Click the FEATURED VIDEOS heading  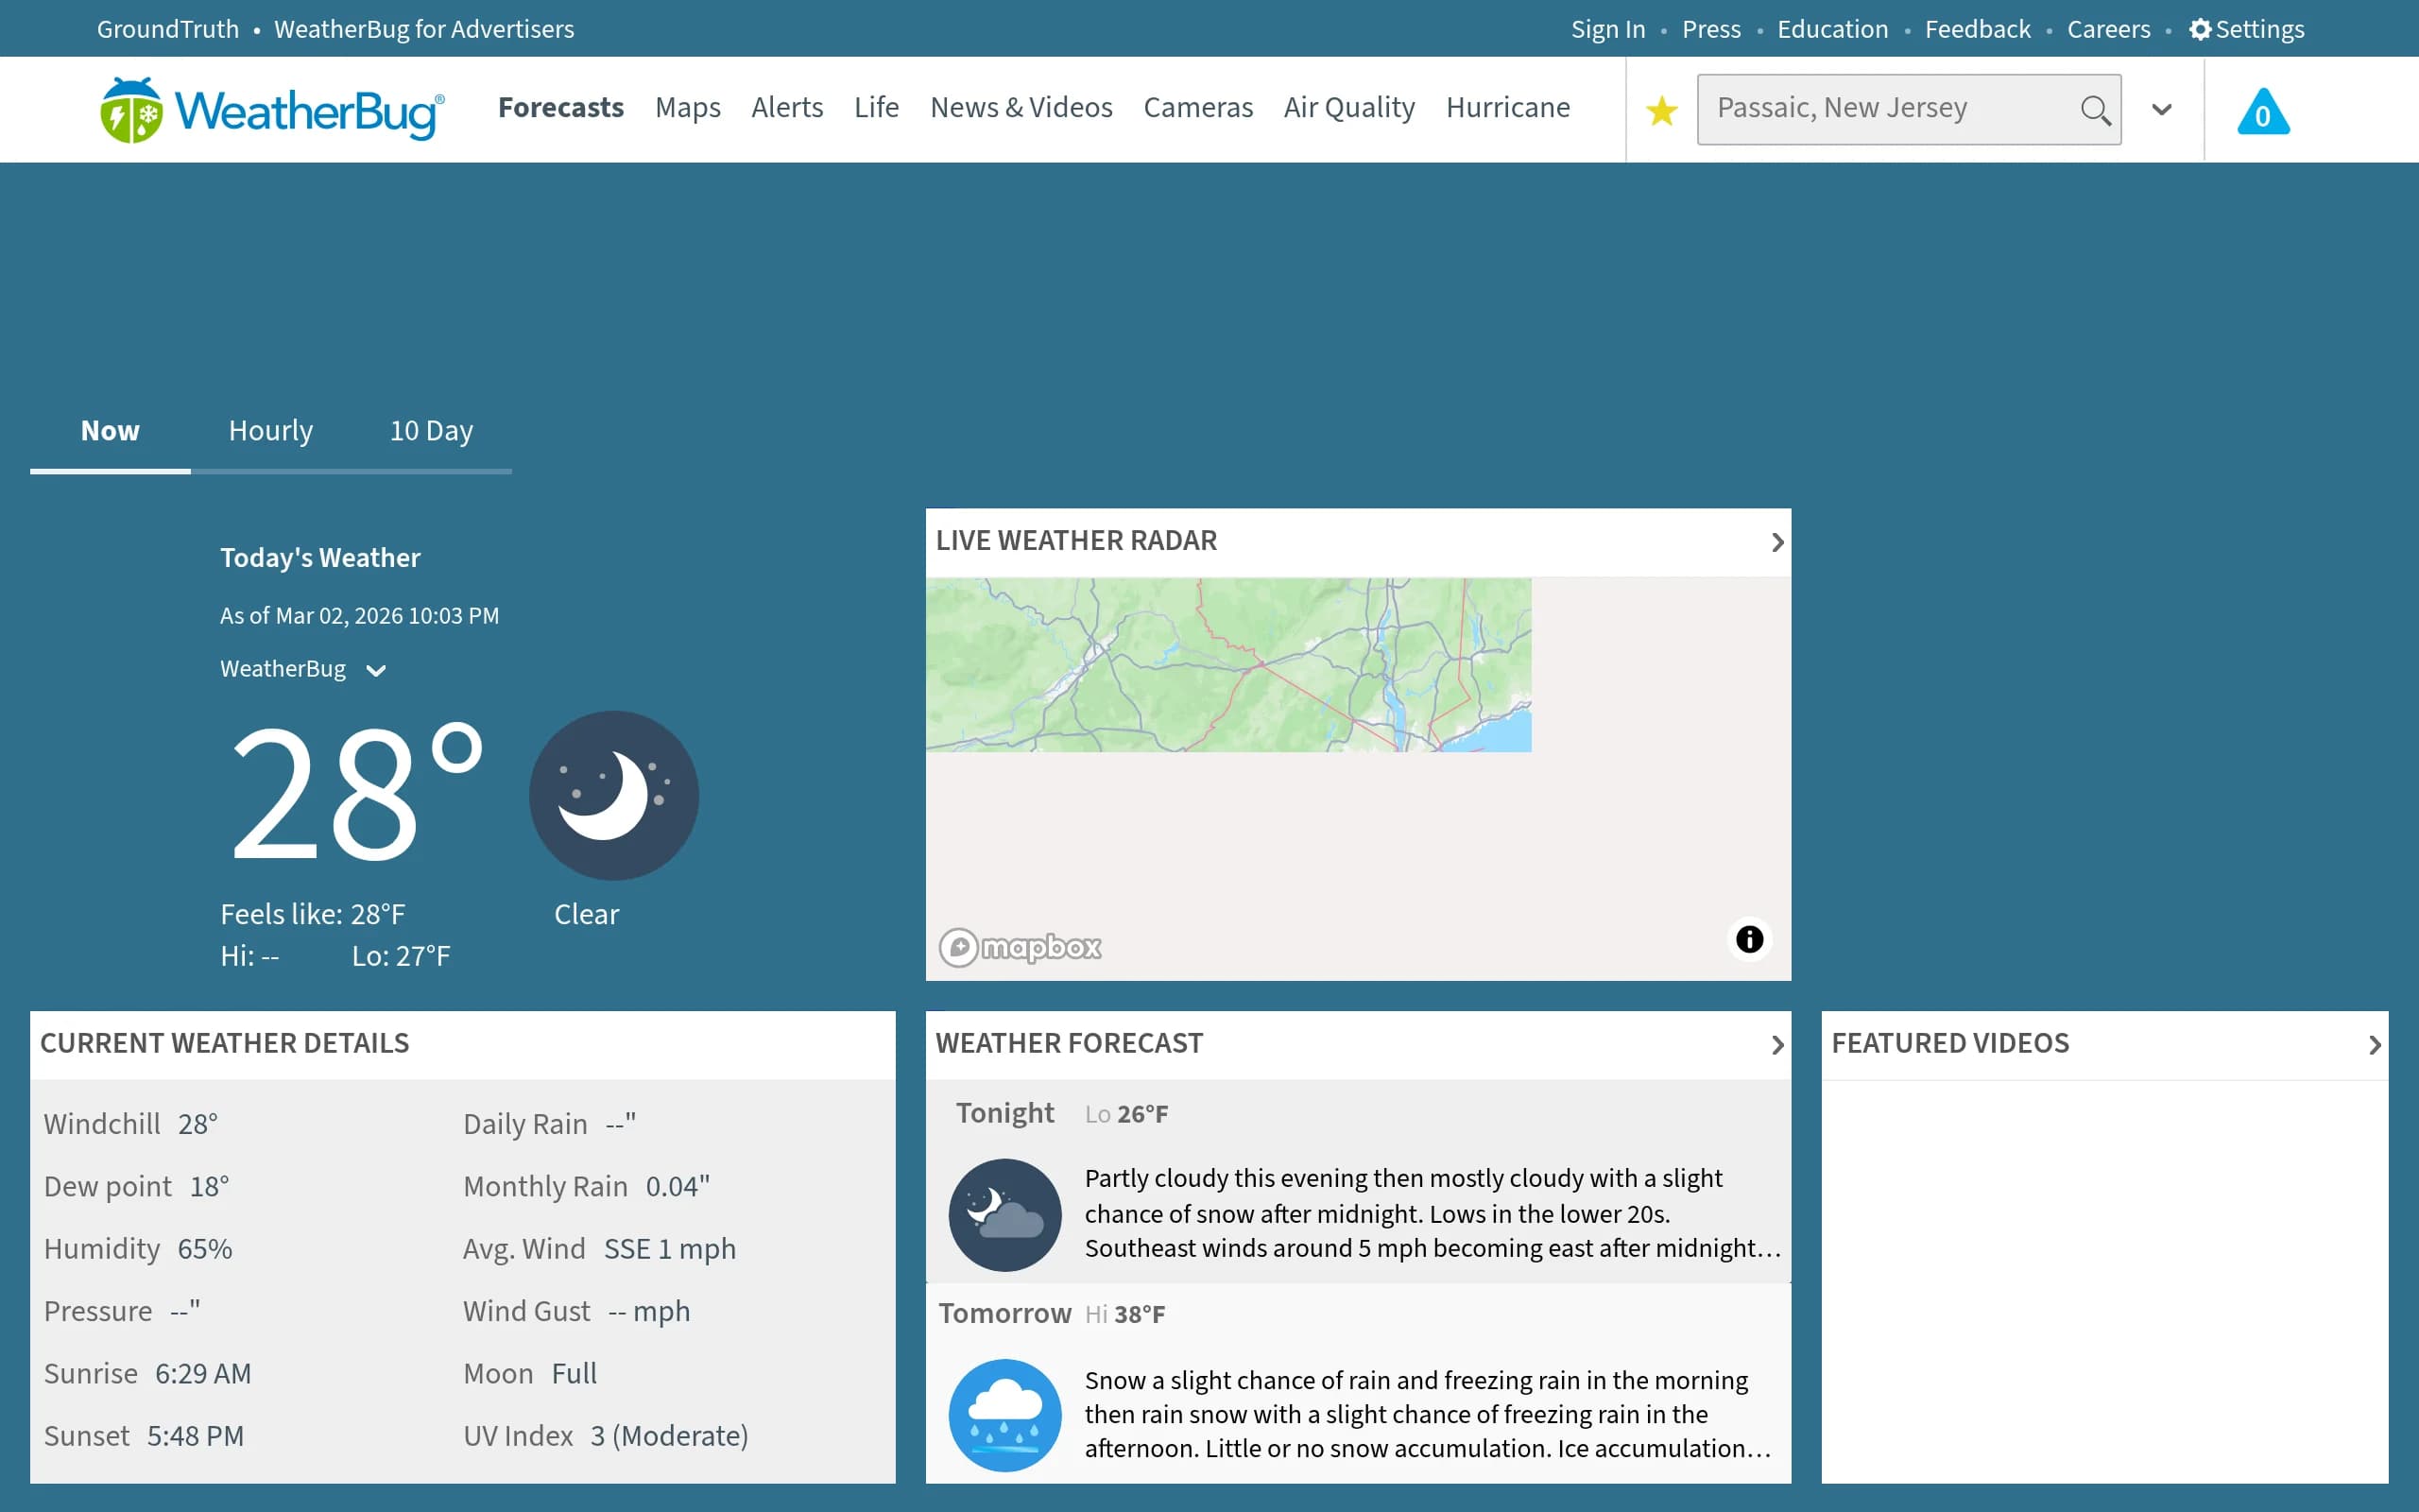[x=1949, y=1044]
